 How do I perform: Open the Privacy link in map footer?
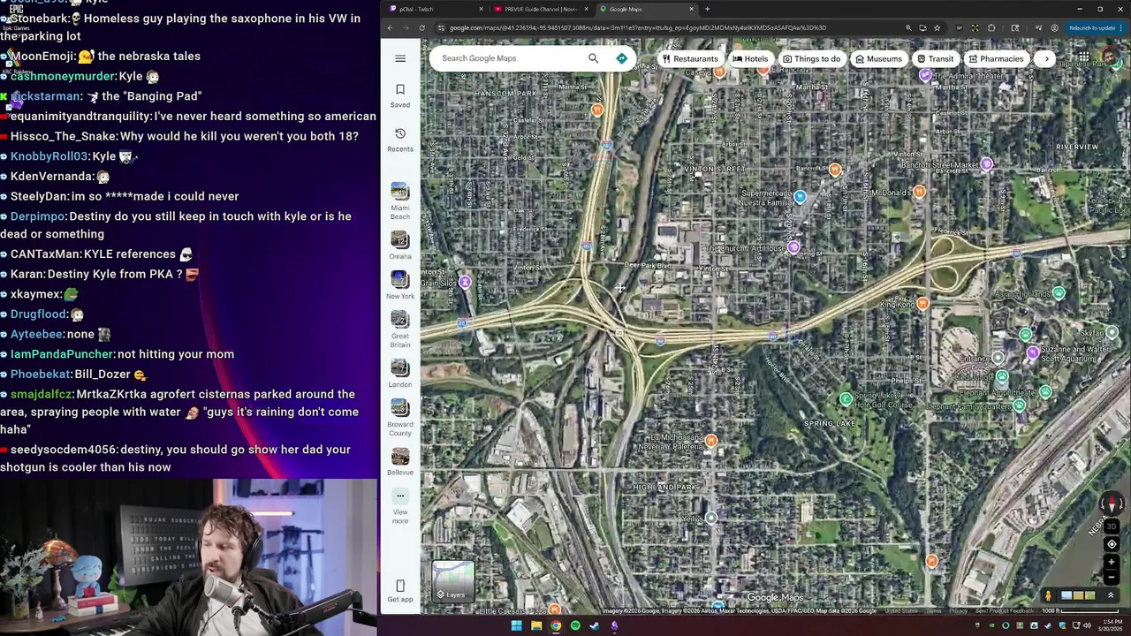click(958, 611)
